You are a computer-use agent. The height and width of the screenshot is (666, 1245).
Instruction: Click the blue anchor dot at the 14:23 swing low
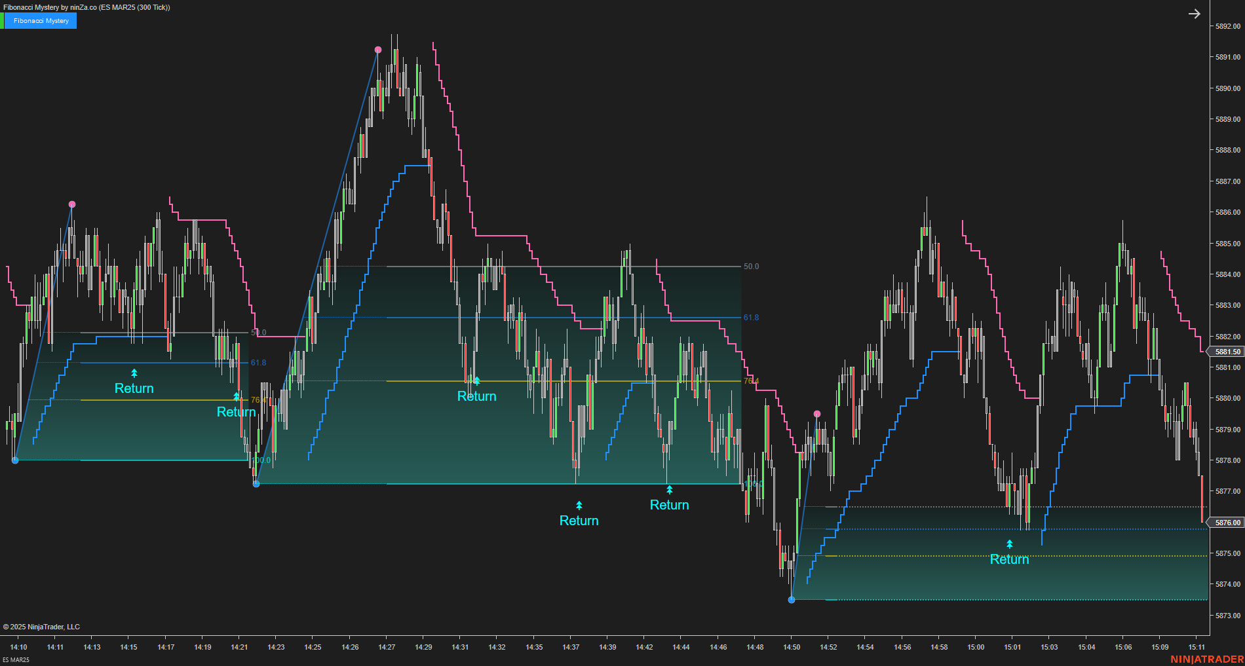[x=256, y=483]
